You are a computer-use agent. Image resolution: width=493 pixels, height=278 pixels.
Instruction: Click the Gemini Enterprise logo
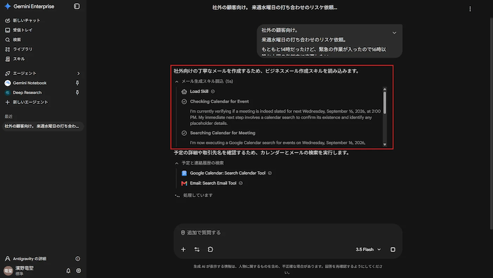pyautogui.click(x=29, y=6)
